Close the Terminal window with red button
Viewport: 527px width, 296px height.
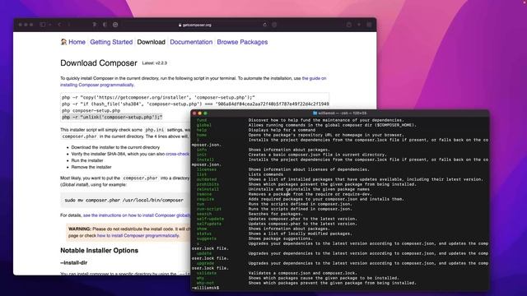pyautogui.click(x=194, y=113)
